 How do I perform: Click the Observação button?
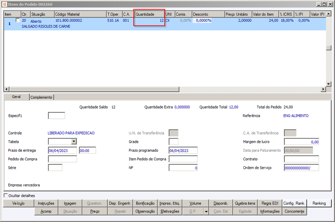145,212
